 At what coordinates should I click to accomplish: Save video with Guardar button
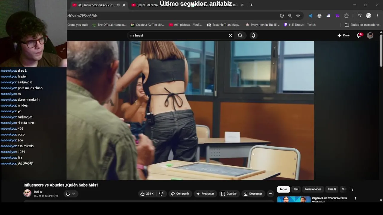[229, 194]
